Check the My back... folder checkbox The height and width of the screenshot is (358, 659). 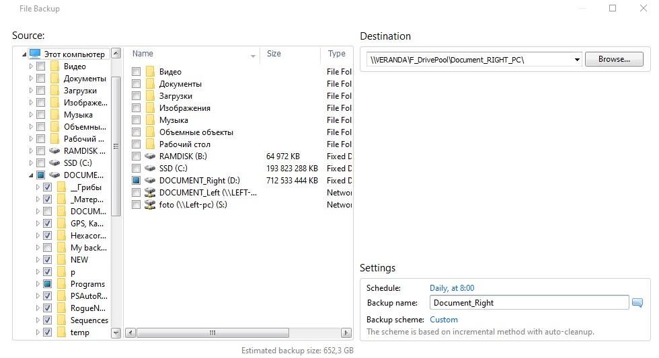click(x=48, y=248)
